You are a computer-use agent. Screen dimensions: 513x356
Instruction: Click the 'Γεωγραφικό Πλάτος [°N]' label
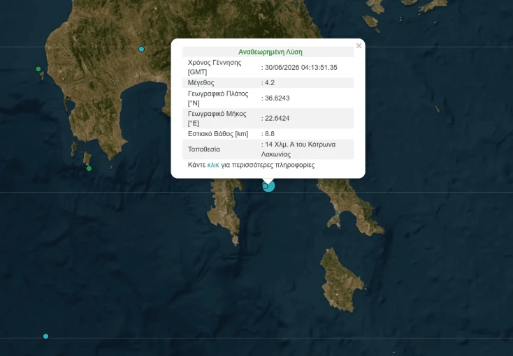[x=218, y=98]
